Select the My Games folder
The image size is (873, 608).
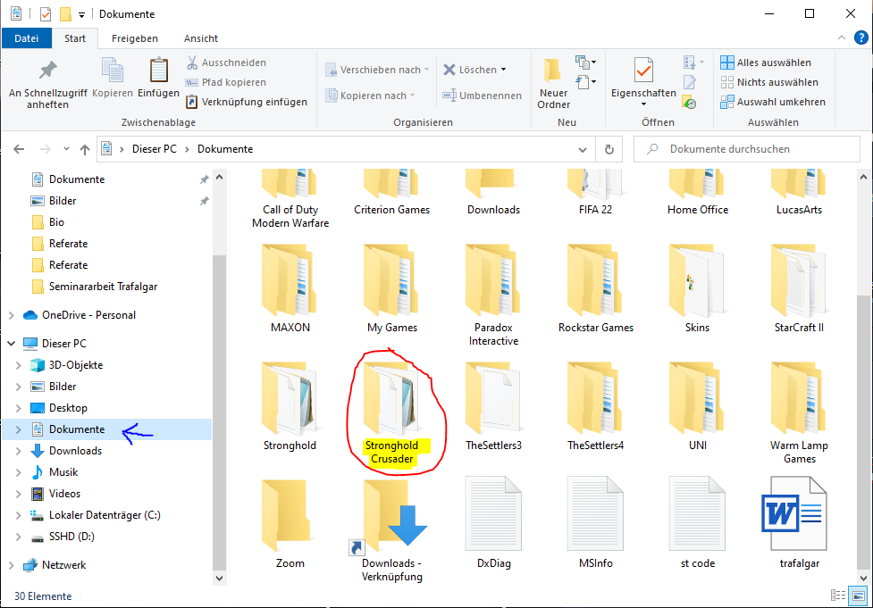[392, 288]
